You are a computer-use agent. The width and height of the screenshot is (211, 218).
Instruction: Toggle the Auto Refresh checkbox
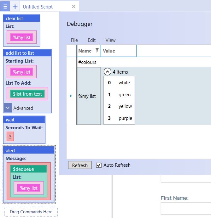[99, 165]
